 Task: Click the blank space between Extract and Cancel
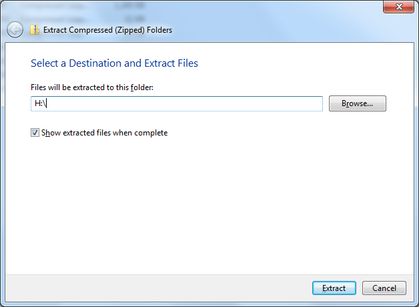coord(359,288)
